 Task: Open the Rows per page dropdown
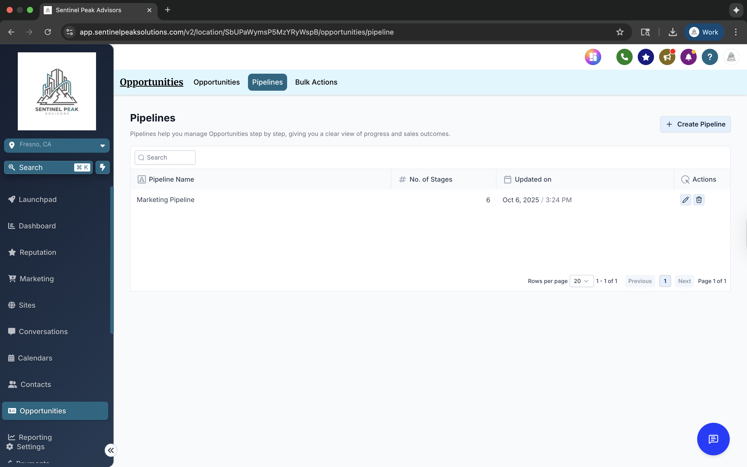coord(582,281)
